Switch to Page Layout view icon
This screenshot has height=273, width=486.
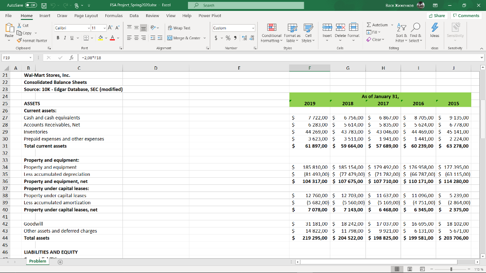410,269
